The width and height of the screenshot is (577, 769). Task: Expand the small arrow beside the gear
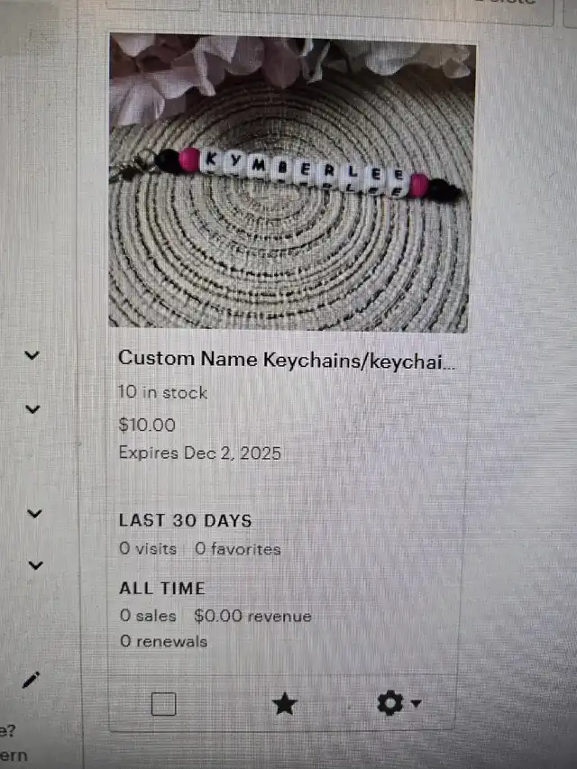(416, 704)
